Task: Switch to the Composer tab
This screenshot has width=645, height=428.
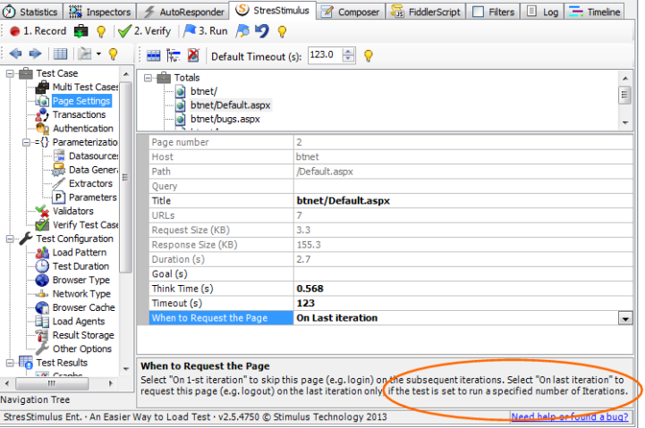Action: tap(351, 12)
